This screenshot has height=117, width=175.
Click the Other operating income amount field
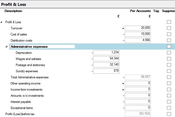pos(138,83)
